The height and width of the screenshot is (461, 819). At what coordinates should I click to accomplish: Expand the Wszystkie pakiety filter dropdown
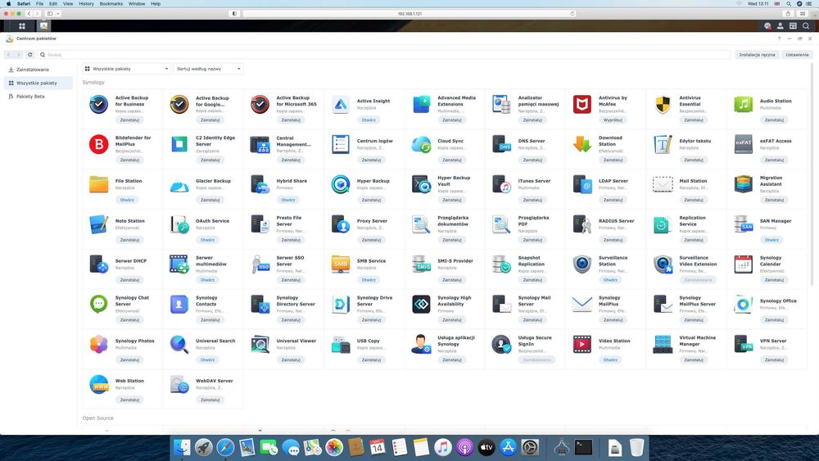click(126, 69)
